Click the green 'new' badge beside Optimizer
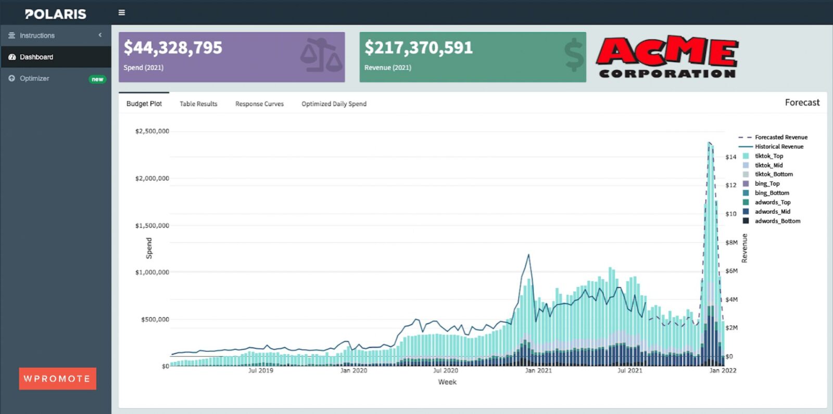833x414 pixels. (97, 79)
